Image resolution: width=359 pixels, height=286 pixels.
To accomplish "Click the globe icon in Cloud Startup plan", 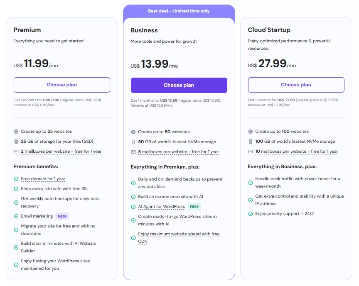I will [x=251, y=132].
